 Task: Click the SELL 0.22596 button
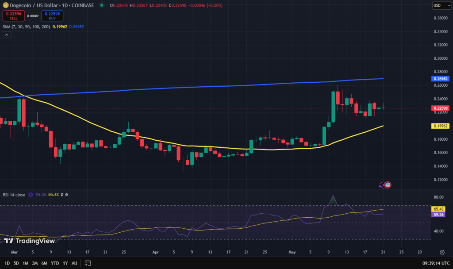click(x=14, y=16)
